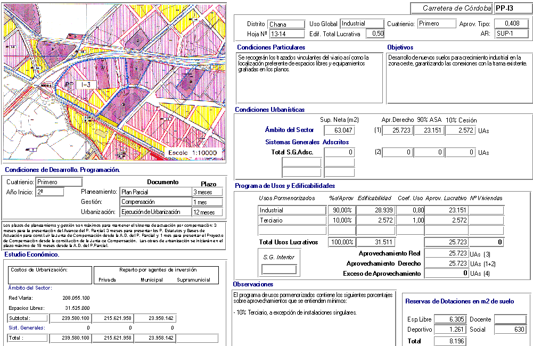
Task: Click the AR field showing SUP-1
Action: point(511,34)
